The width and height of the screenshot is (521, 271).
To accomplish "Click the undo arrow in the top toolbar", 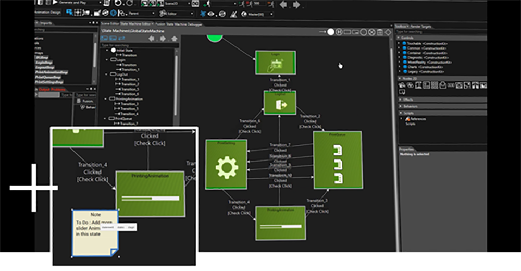I will pyautogui.click(x=117, y=3).
